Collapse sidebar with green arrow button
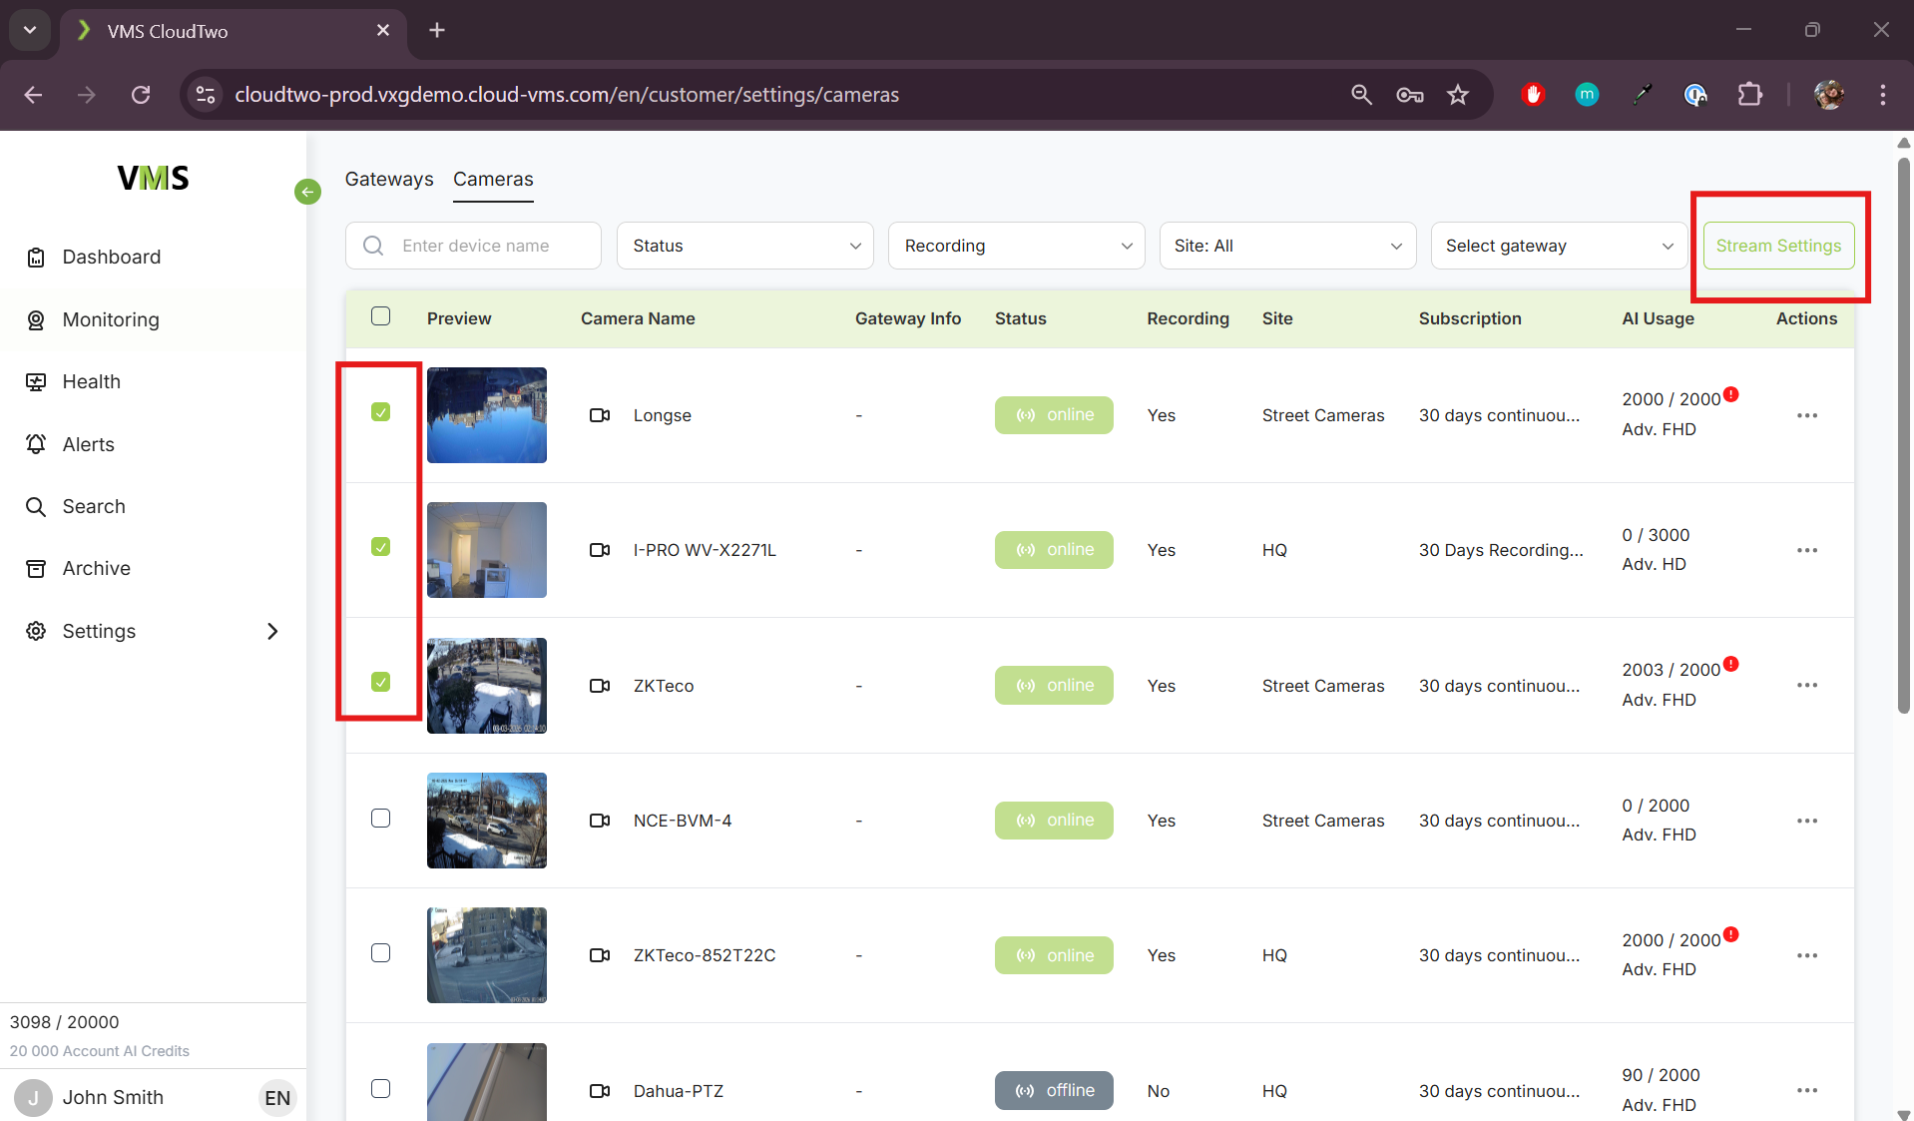This screenshot has width=1914, height=1121. [x=307, y=192]
